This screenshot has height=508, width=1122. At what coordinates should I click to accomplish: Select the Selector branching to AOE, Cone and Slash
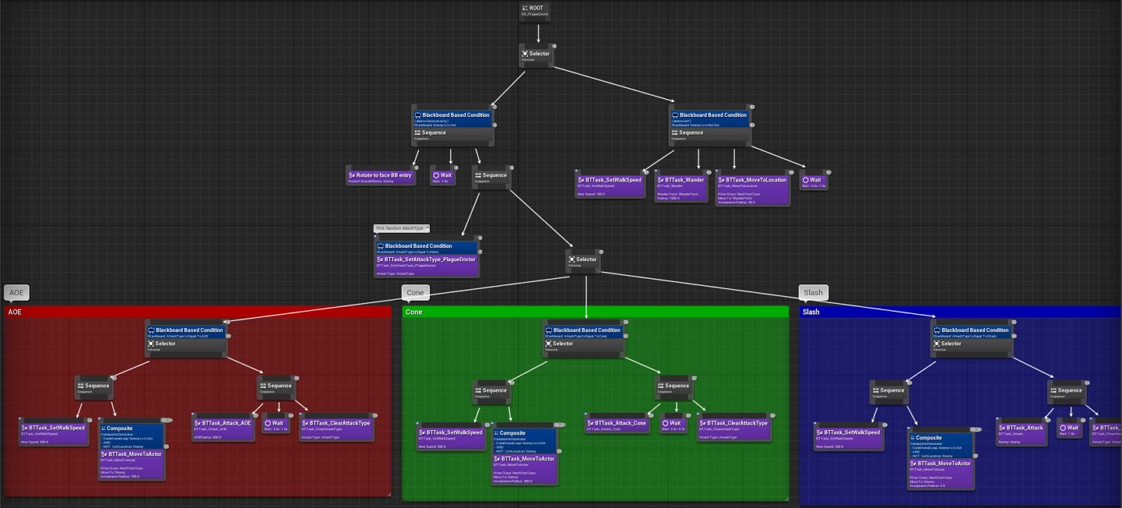pos(583,261)
